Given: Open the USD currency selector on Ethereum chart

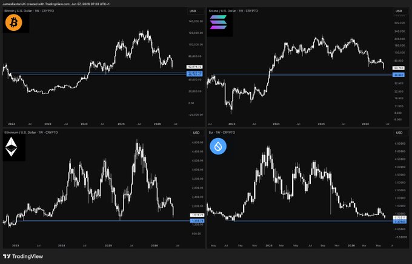Looking at the screenshot, I should (196, 133).
